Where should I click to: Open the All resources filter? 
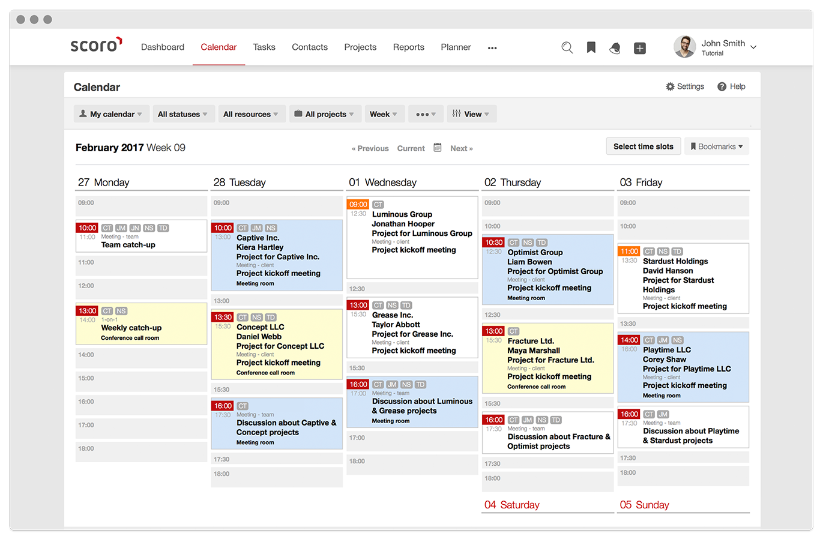(251, 114)
